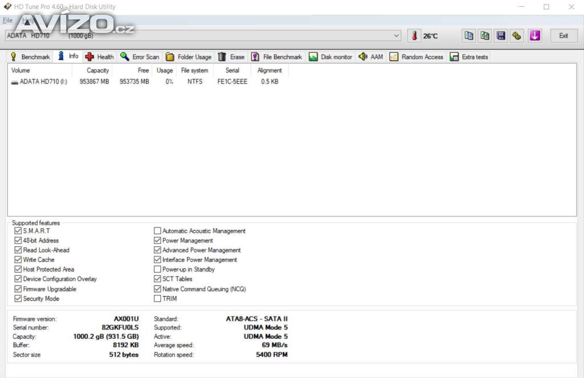
Task: Toggle the Device Configuration Overlay checkbox
Action: [x=18, y=279]
